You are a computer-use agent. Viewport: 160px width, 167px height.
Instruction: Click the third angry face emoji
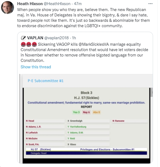coord(34,44)
